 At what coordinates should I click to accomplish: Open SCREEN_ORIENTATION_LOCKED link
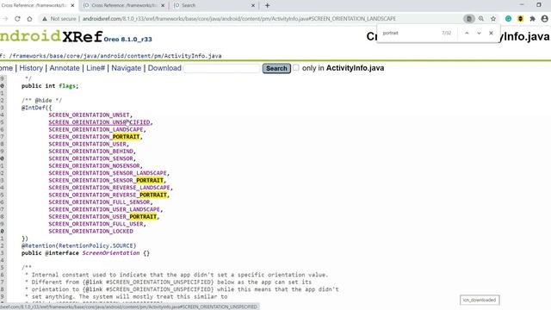click(91, 232)
